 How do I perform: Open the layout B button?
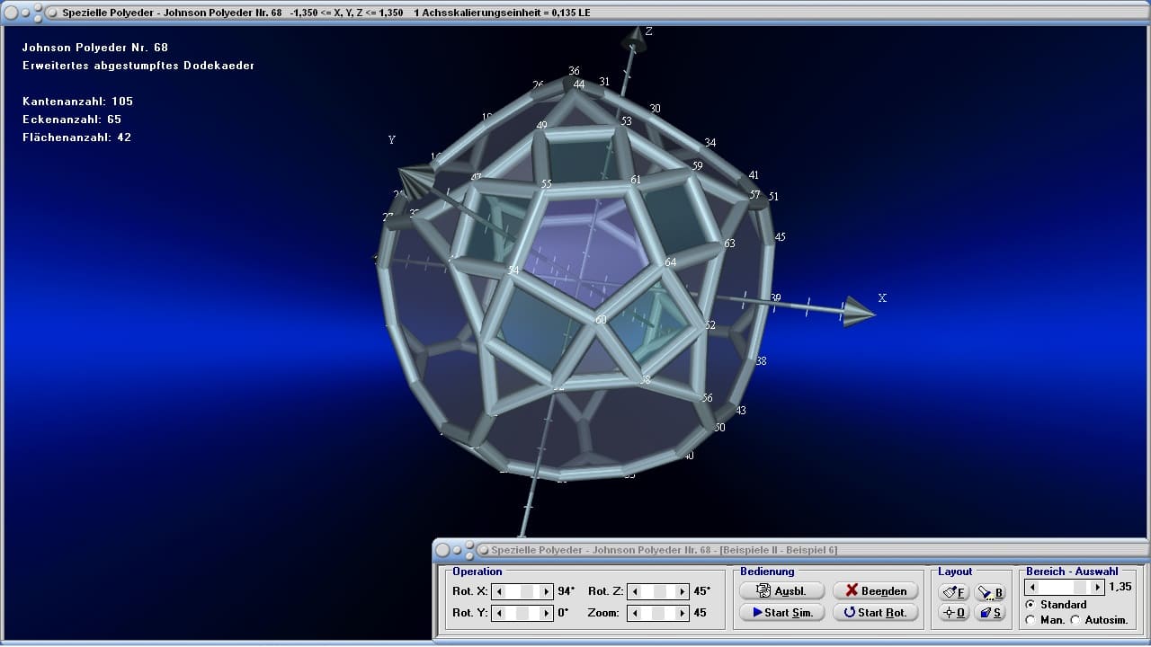(990, 593)
